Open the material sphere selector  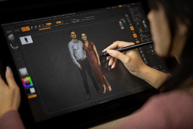click(23, 72)
